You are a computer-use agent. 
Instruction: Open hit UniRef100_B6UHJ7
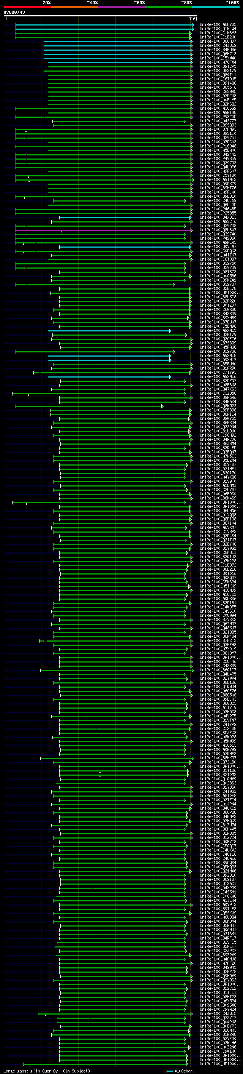(218, 41)
